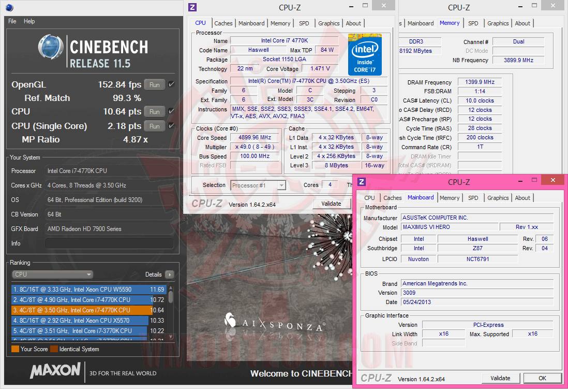Viewport: 568px width, 389px height.
Task: Click the Model value MAXIMUS VI HERO
Action: click(x=449, y=227)
